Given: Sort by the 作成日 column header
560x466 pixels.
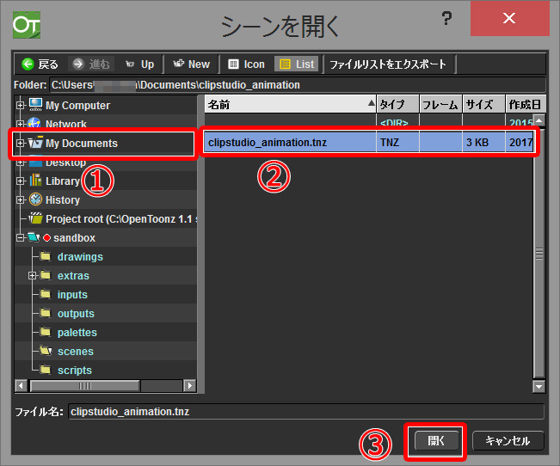Looking at the screenshot, I should click(526, 104).
